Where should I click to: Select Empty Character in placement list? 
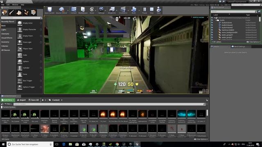click(29, 29)
